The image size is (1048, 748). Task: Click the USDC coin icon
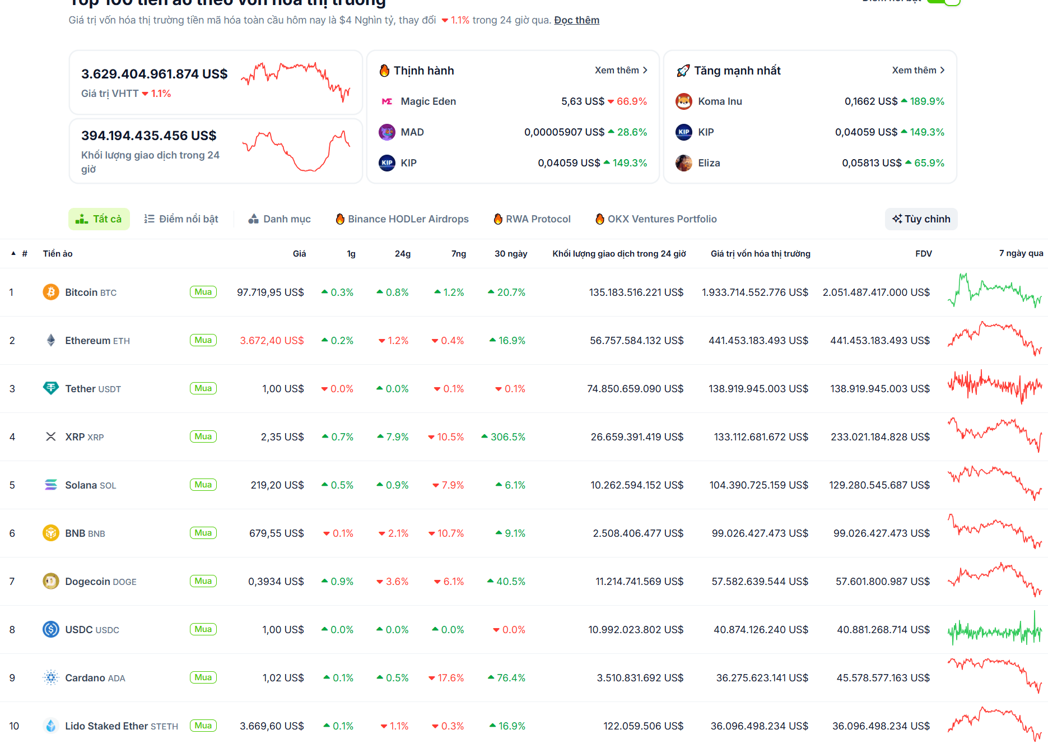(x=51, y=629)
